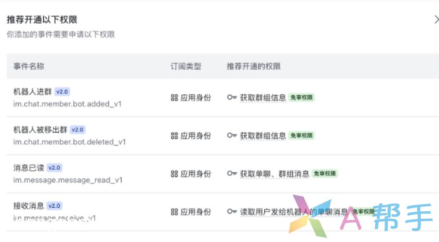Viewport: 439px width, 242px height.
Task: Click the v2.0 badge next to 接收消息
Action: (x=54, y=206)
